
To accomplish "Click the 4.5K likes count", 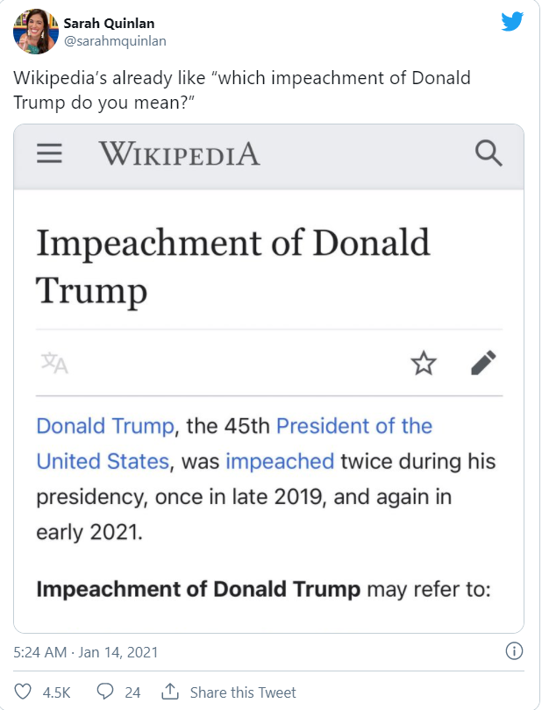I will [57, 692].
